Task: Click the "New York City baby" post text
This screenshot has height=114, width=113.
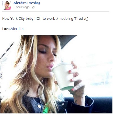Action: 18,19
